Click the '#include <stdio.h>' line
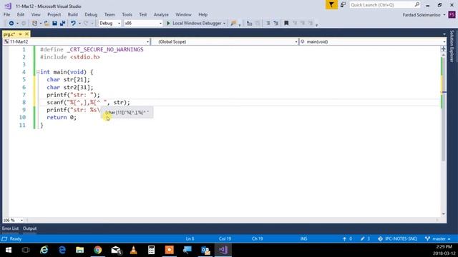Screen dimensions: 458x257 pyautogui.click(x=70, y=57)
